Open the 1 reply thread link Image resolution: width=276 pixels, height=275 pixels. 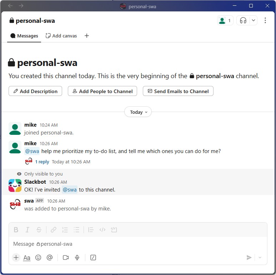coord(42,162)
